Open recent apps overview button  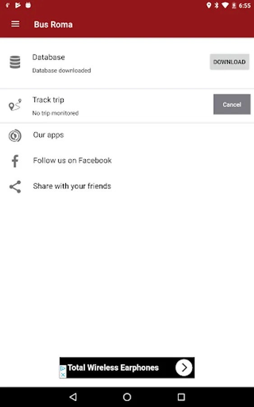(x=181, y=397)
